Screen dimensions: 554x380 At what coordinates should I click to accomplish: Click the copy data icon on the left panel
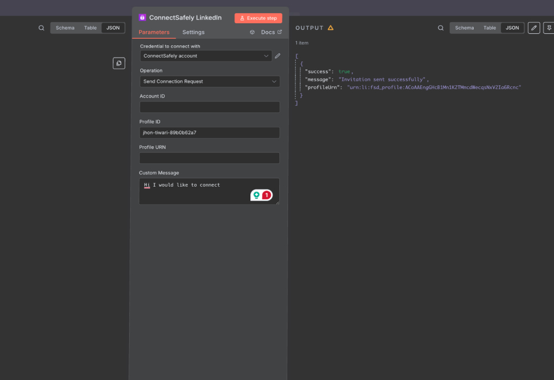pos(119,63)
